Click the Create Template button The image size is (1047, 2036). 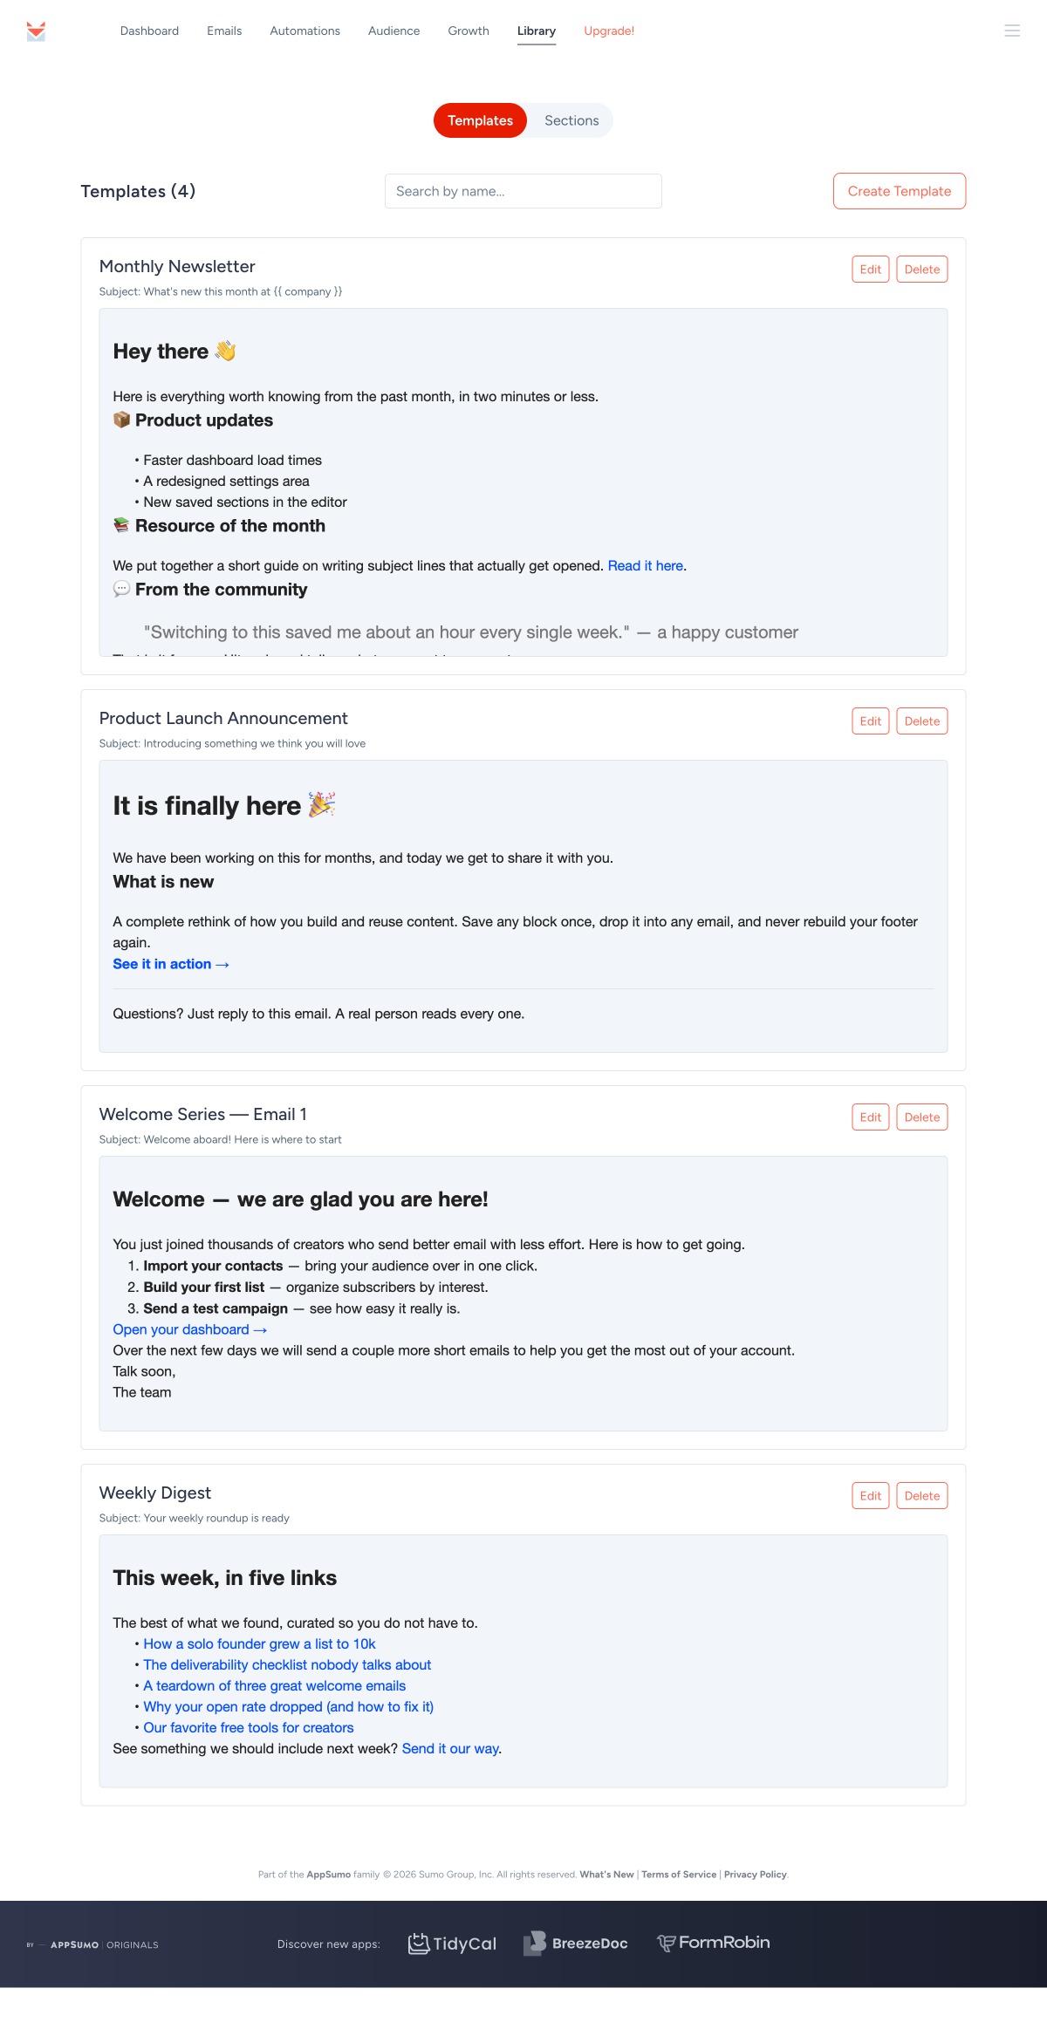pyautogui.click(x=900, y=191)
